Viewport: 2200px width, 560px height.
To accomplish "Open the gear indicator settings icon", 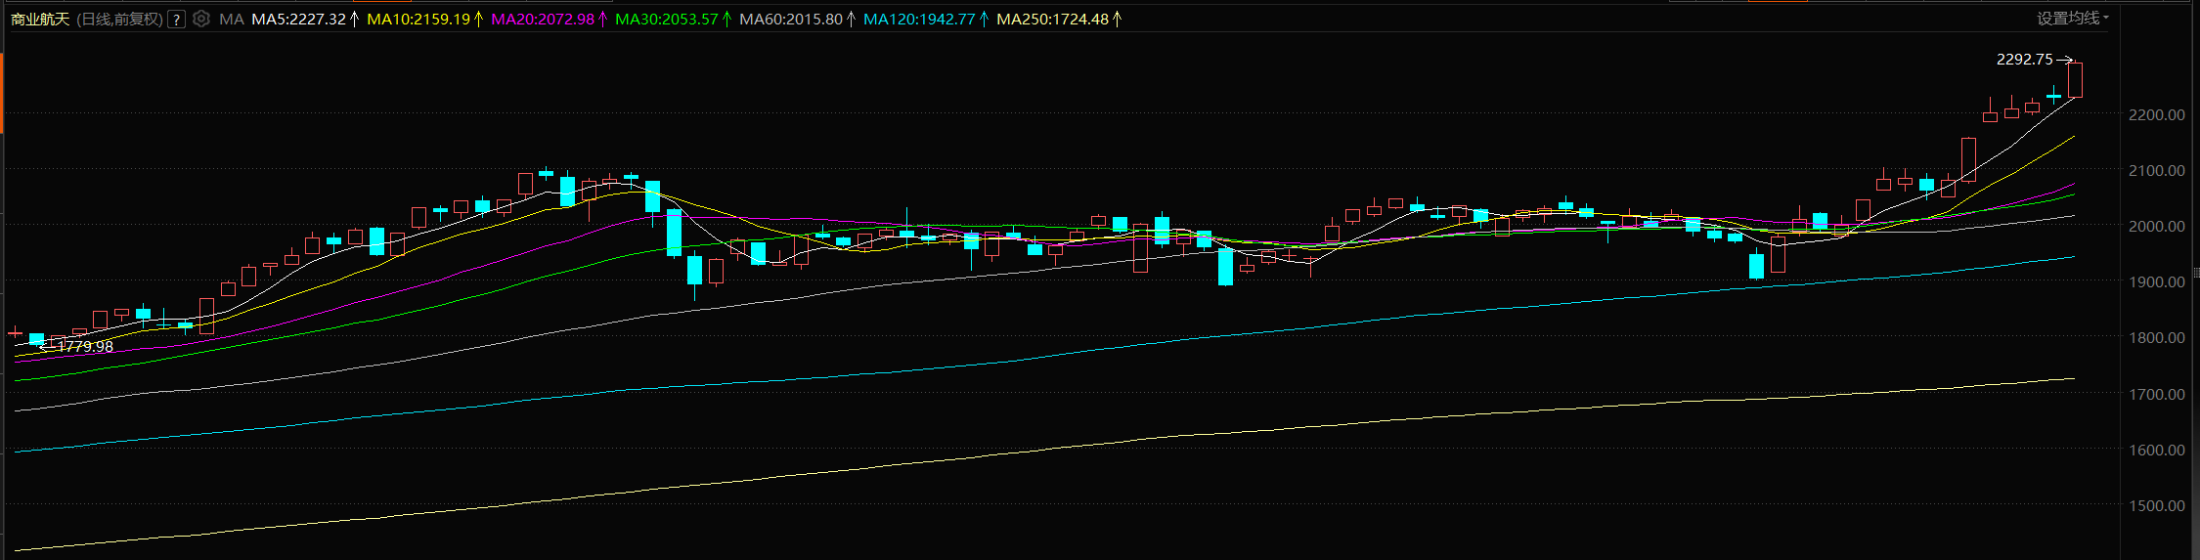I will point(201,20).
